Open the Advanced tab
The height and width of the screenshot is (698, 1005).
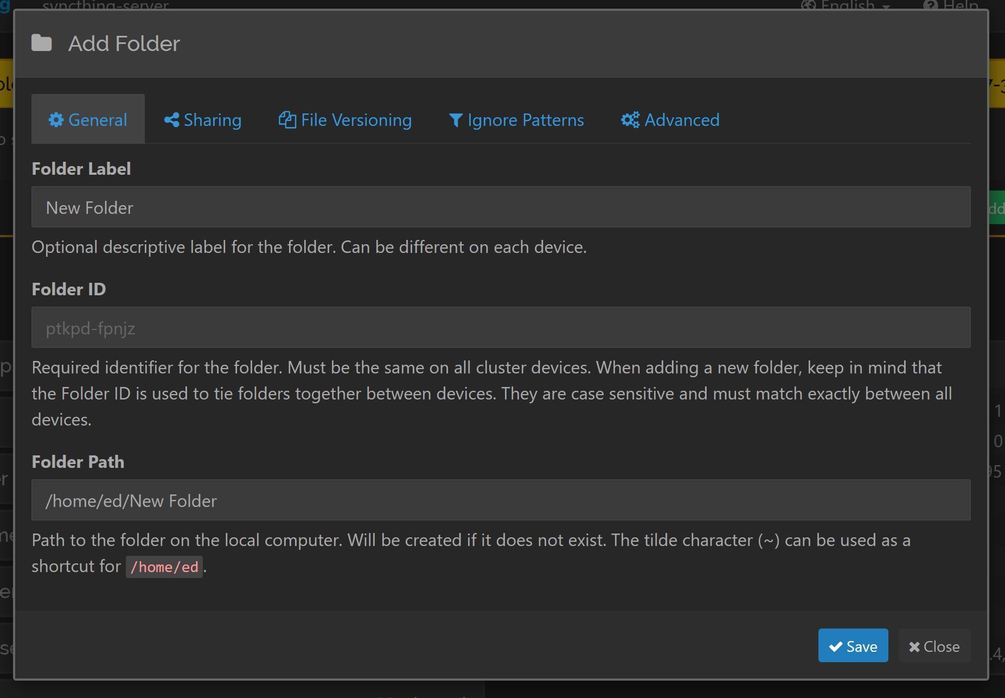pos(670,119)
